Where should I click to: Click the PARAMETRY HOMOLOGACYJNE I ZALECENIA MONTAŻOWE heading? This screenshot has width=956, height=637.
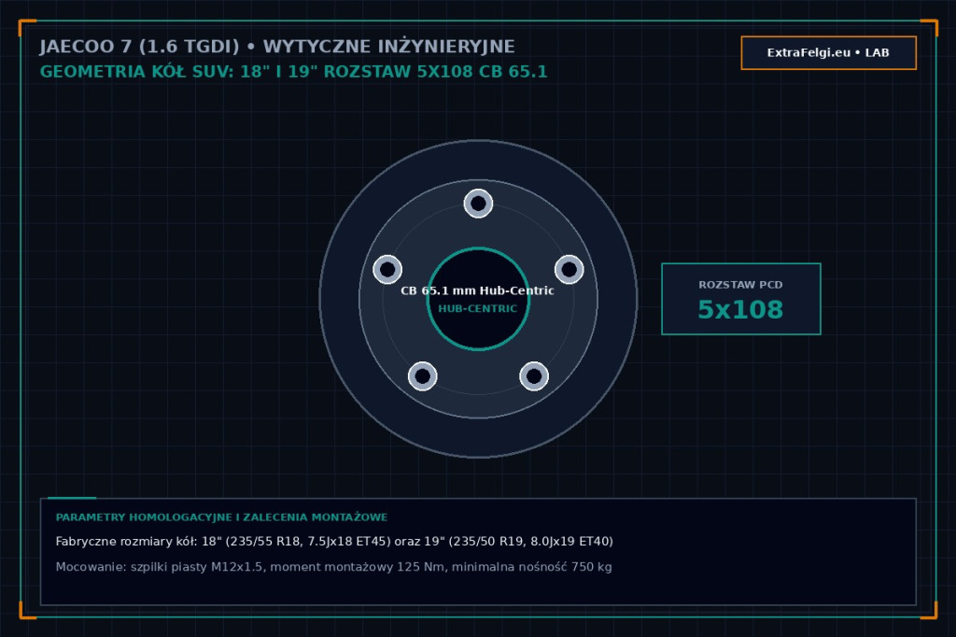point(221,517)
